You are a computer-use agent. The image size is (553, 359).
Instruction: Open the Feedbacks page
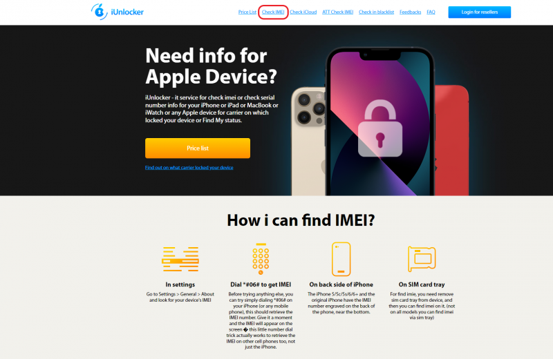(x=410, y=12)
